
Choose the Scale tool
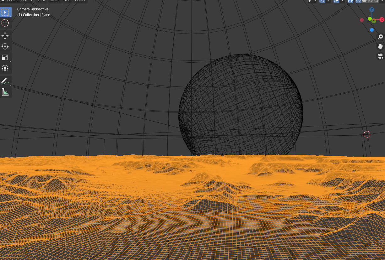[x=5, y=57]
